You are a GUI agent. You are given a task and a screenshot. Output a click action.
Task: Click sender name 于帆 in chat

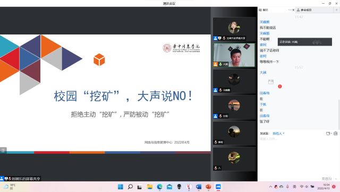(263, 104)
